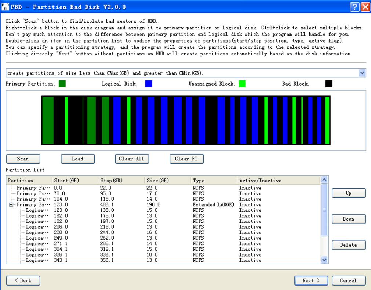
Task: Move selected partition Up
Action: pos(349,193)
